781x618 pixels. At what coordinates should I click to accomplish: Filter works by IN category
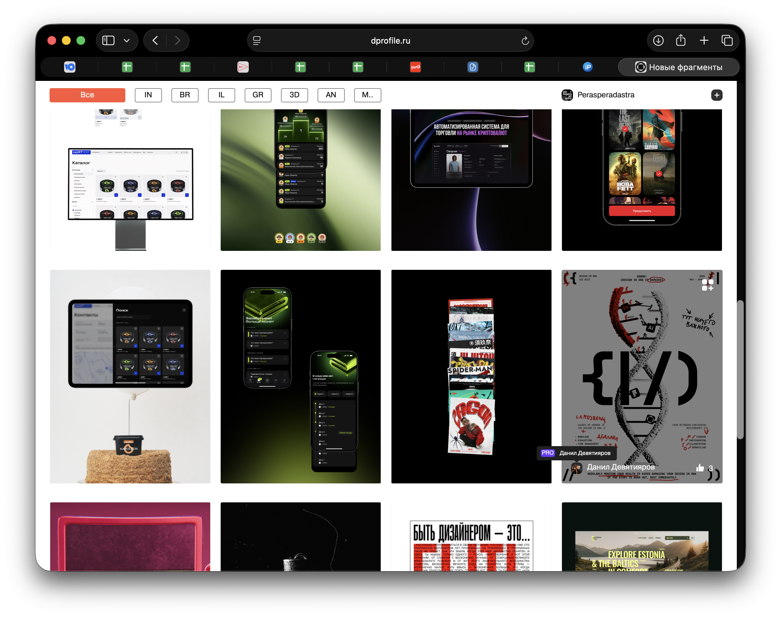[x=148, y=95]
